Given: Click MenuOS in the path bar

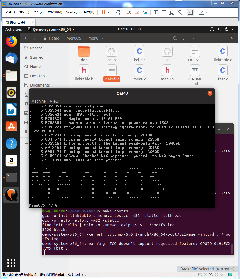Looking at the screenshot, I should pos(74,38).
